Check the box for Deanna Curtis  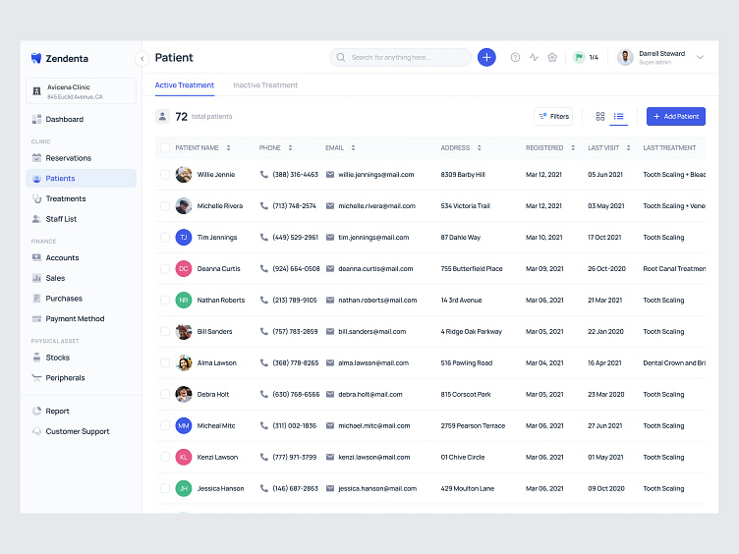point(165,269)
